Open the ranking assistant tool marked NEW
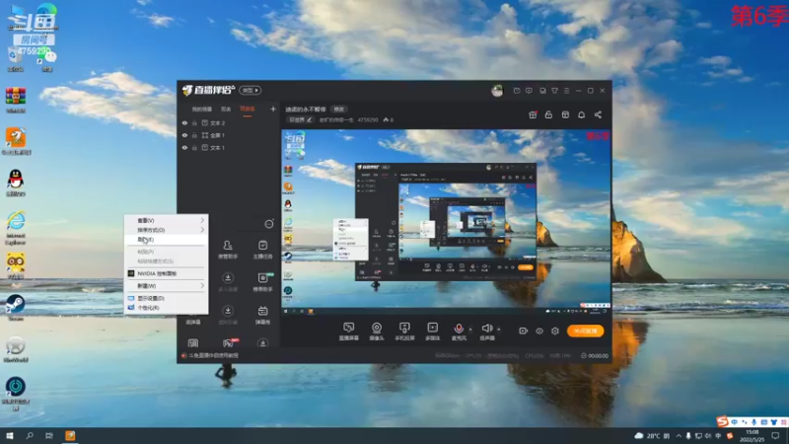Screen dimensions: 789x444 tap(262, 282)
